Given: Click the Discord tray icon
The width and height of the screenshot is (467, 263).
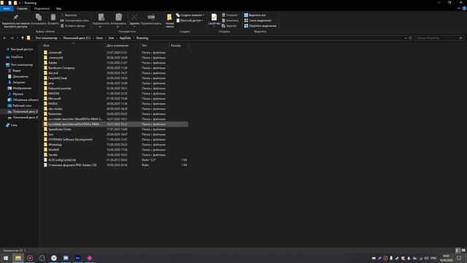Looking at the screenshot, I should [374, 258].
